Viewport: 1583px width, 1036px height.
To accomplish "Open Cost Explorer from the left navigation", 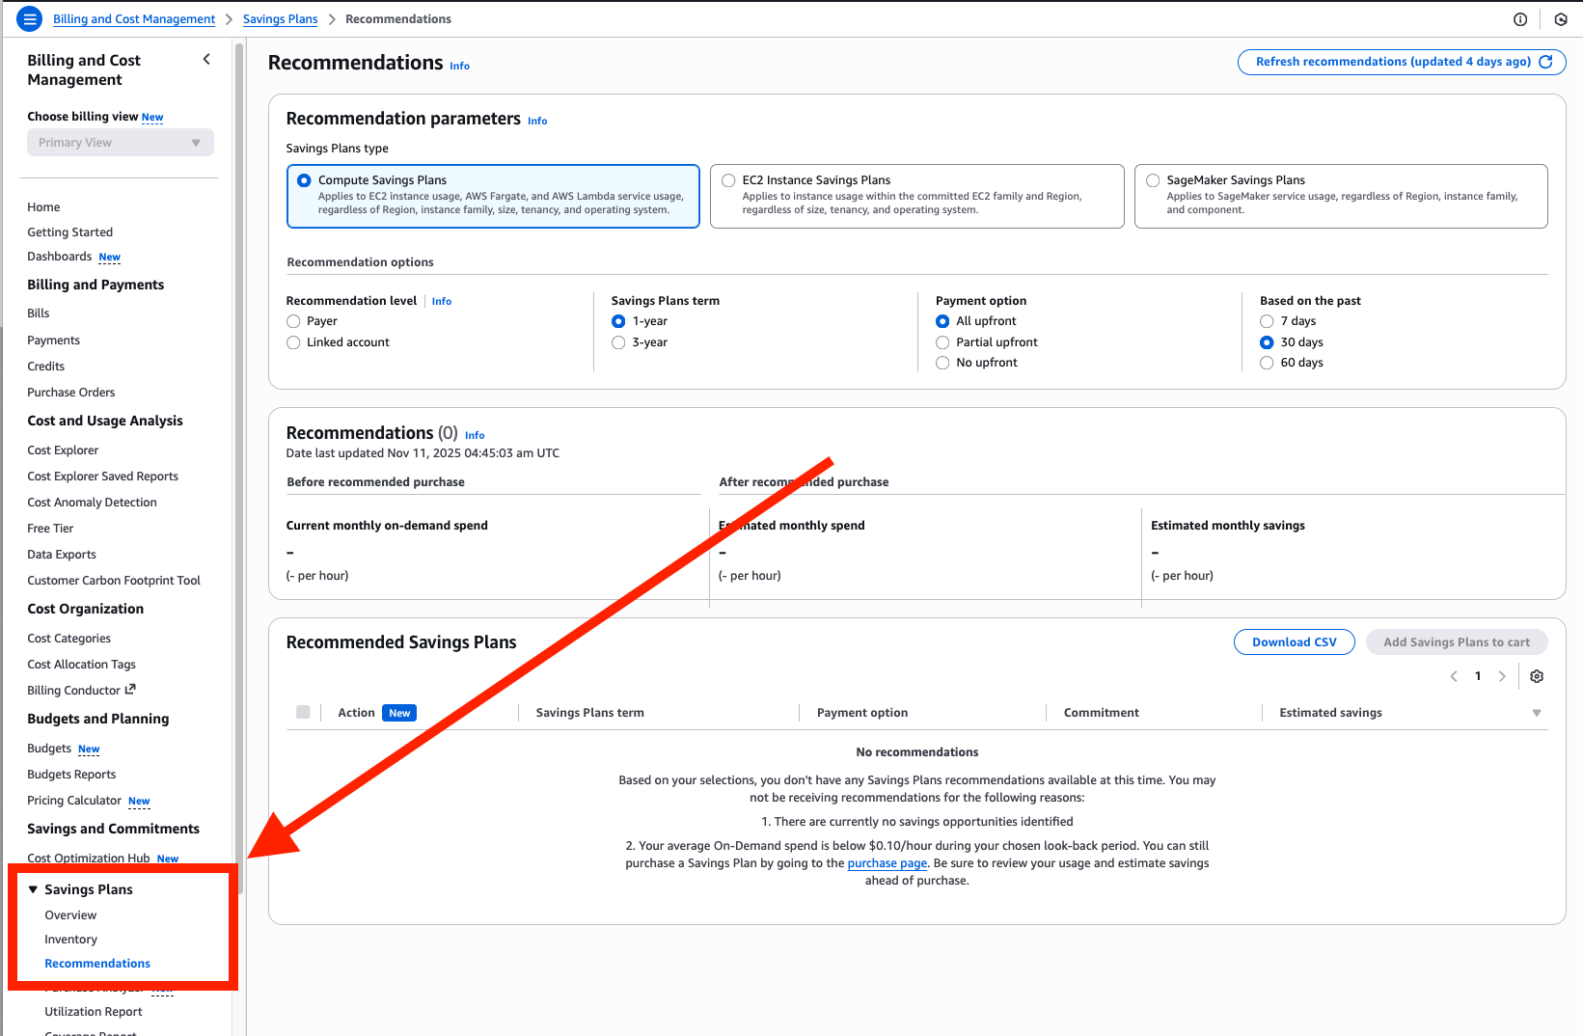I will point(63,450).
